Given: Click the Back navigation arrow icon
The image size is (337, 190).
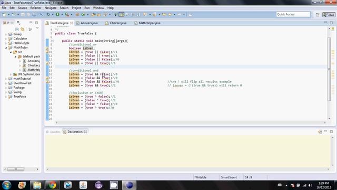Looking at the screenshot, I should pos(170,14).
